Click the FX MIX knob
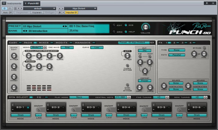 click(194, 54)
